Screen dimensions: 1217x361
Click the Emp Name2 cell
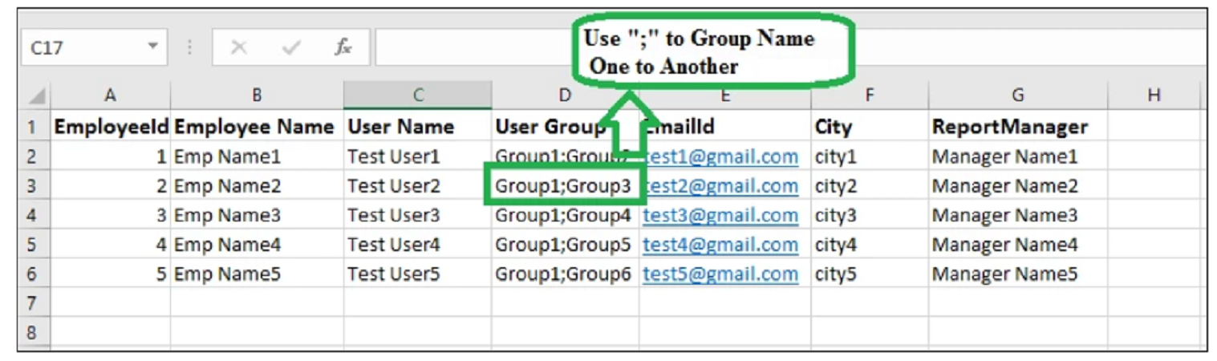click(x=257, y=186)
